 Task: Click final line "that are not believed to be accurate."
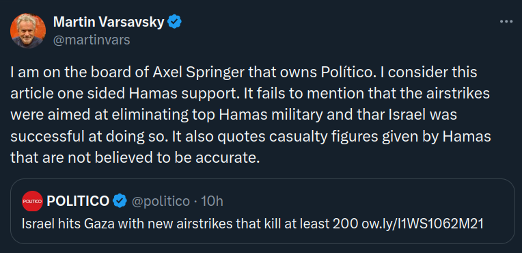135,158
